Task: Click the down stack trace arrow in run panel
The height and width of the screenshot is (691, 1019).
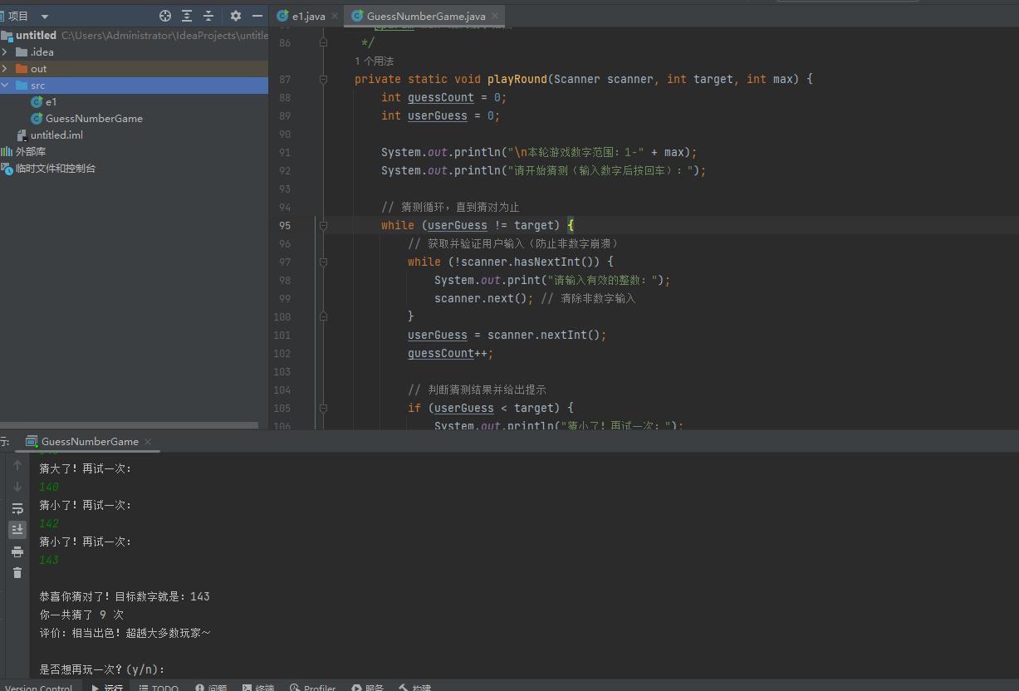Action: (x=17, y=487)
